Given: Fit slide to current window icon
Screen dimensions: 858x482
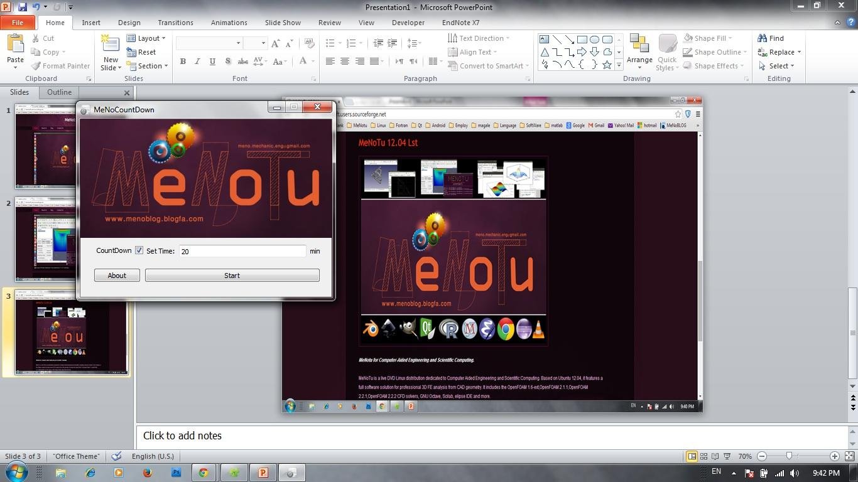Looking at the screenshot, I should 849,456.
